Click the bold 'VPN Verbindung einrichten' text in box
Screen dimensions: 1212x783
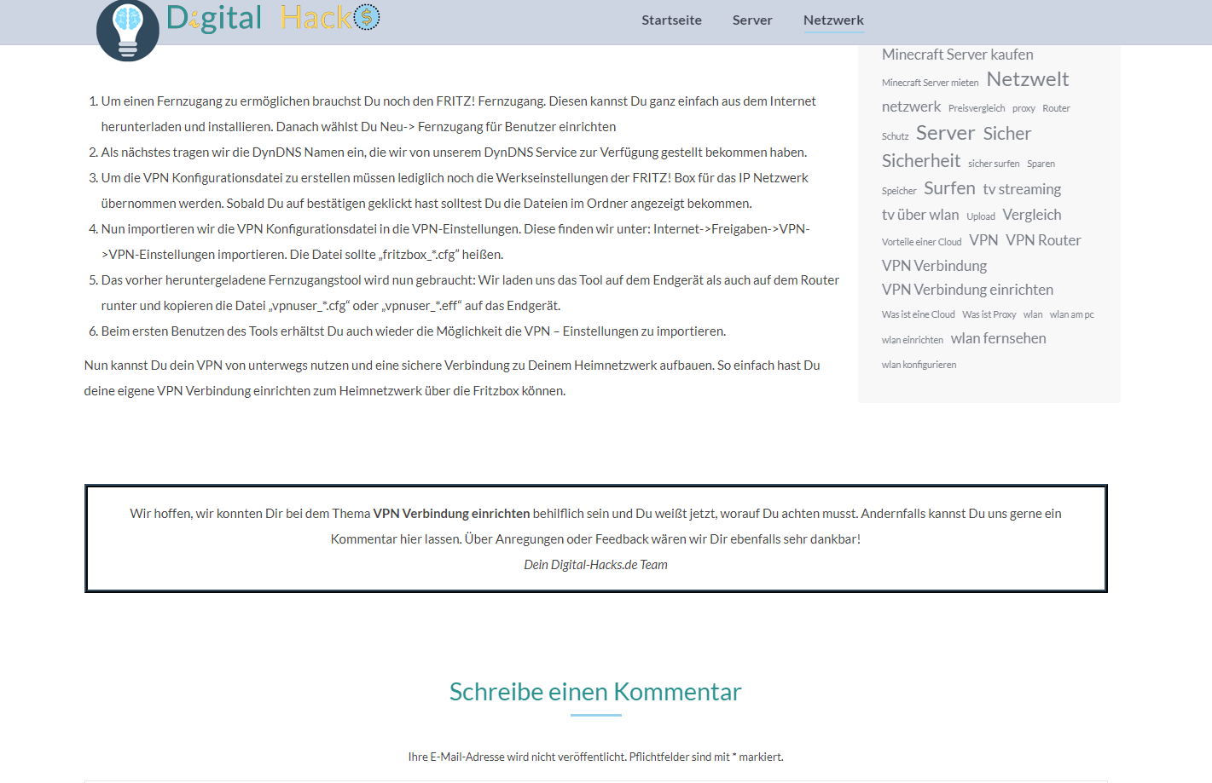click(x=451, y=514)
